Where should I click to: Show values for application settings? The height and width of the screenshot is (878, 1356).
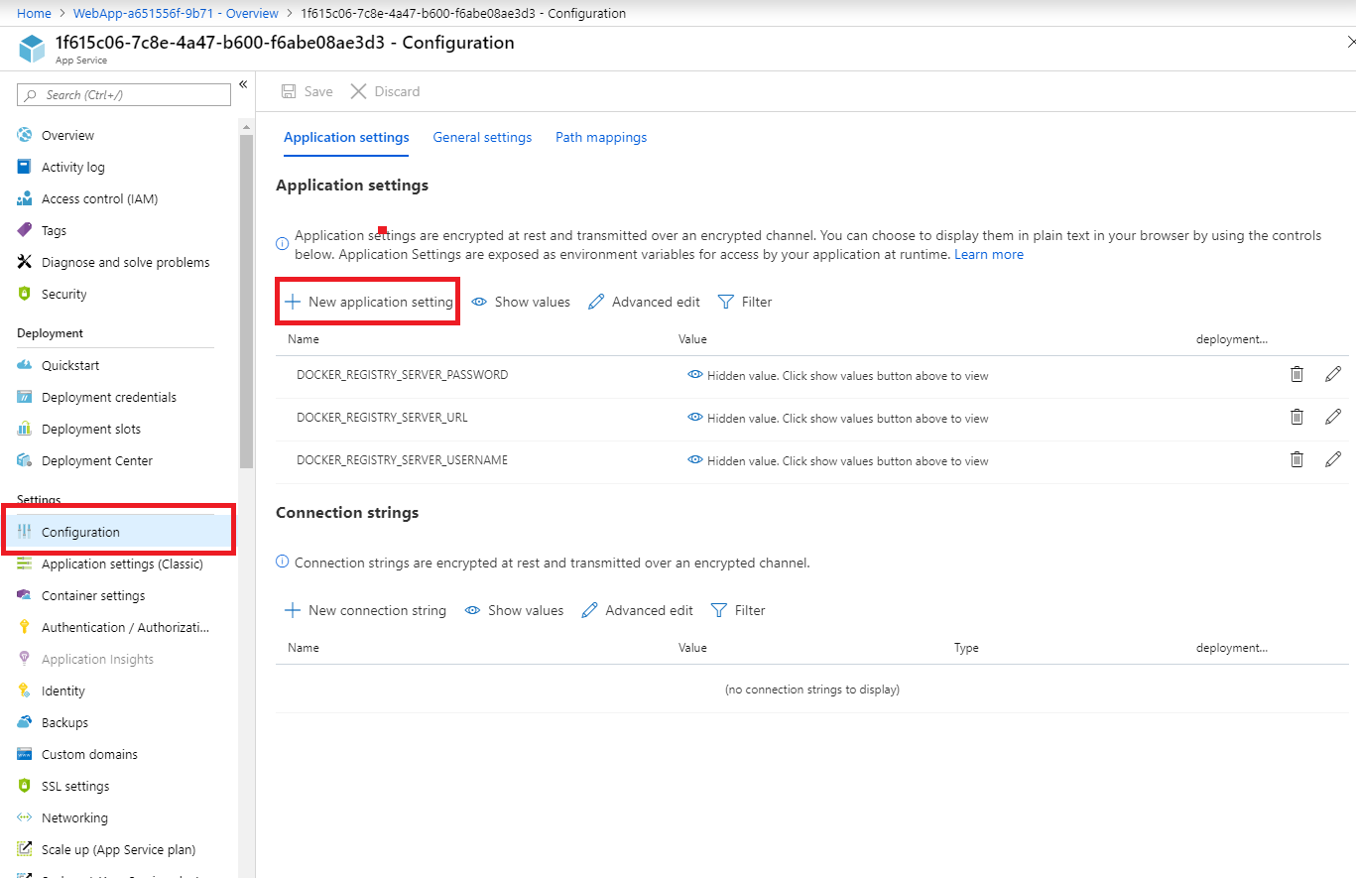521,302
